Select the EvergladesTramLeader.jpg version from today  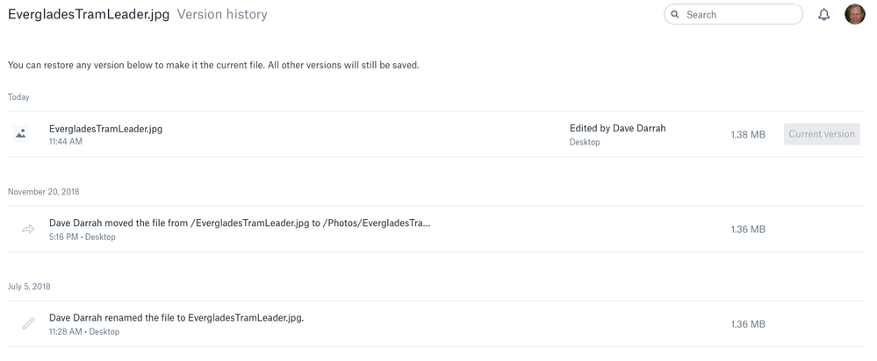pyautogui.click(x=105, y=129)
